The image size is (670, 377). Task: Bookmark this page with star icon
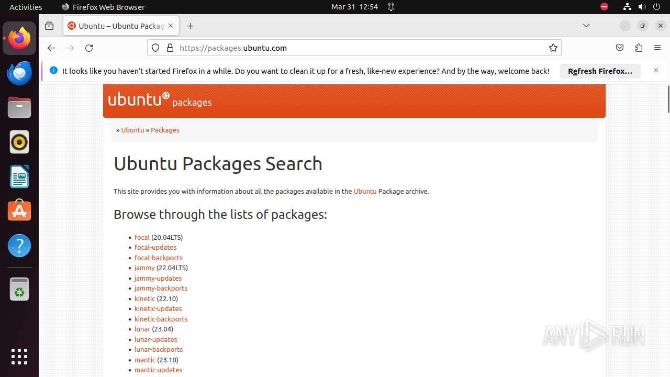pos(553,48)
